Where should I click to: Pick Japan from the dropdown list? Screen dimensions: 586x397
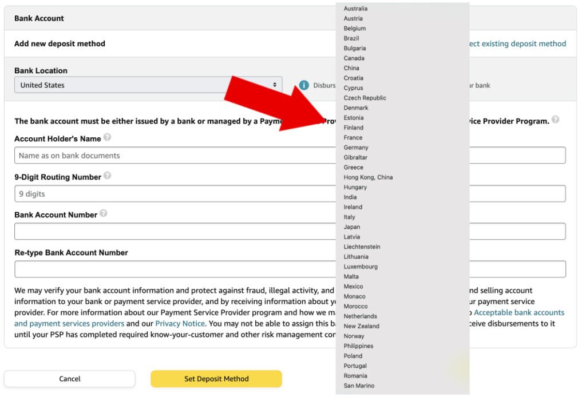point(352,227)
